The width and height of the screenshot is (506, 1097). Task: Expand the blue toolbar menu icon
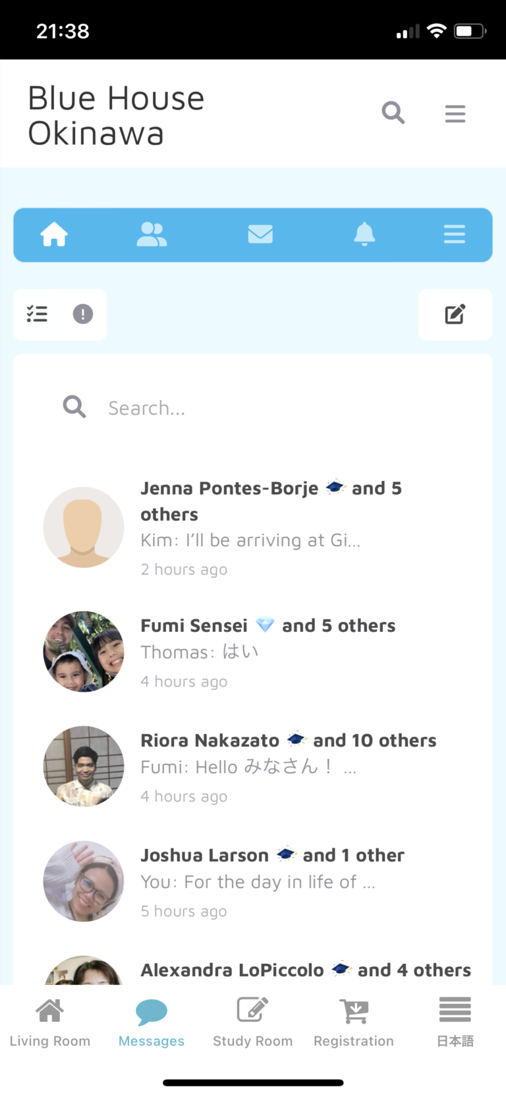pyautogui.click(x=454, y=234)
